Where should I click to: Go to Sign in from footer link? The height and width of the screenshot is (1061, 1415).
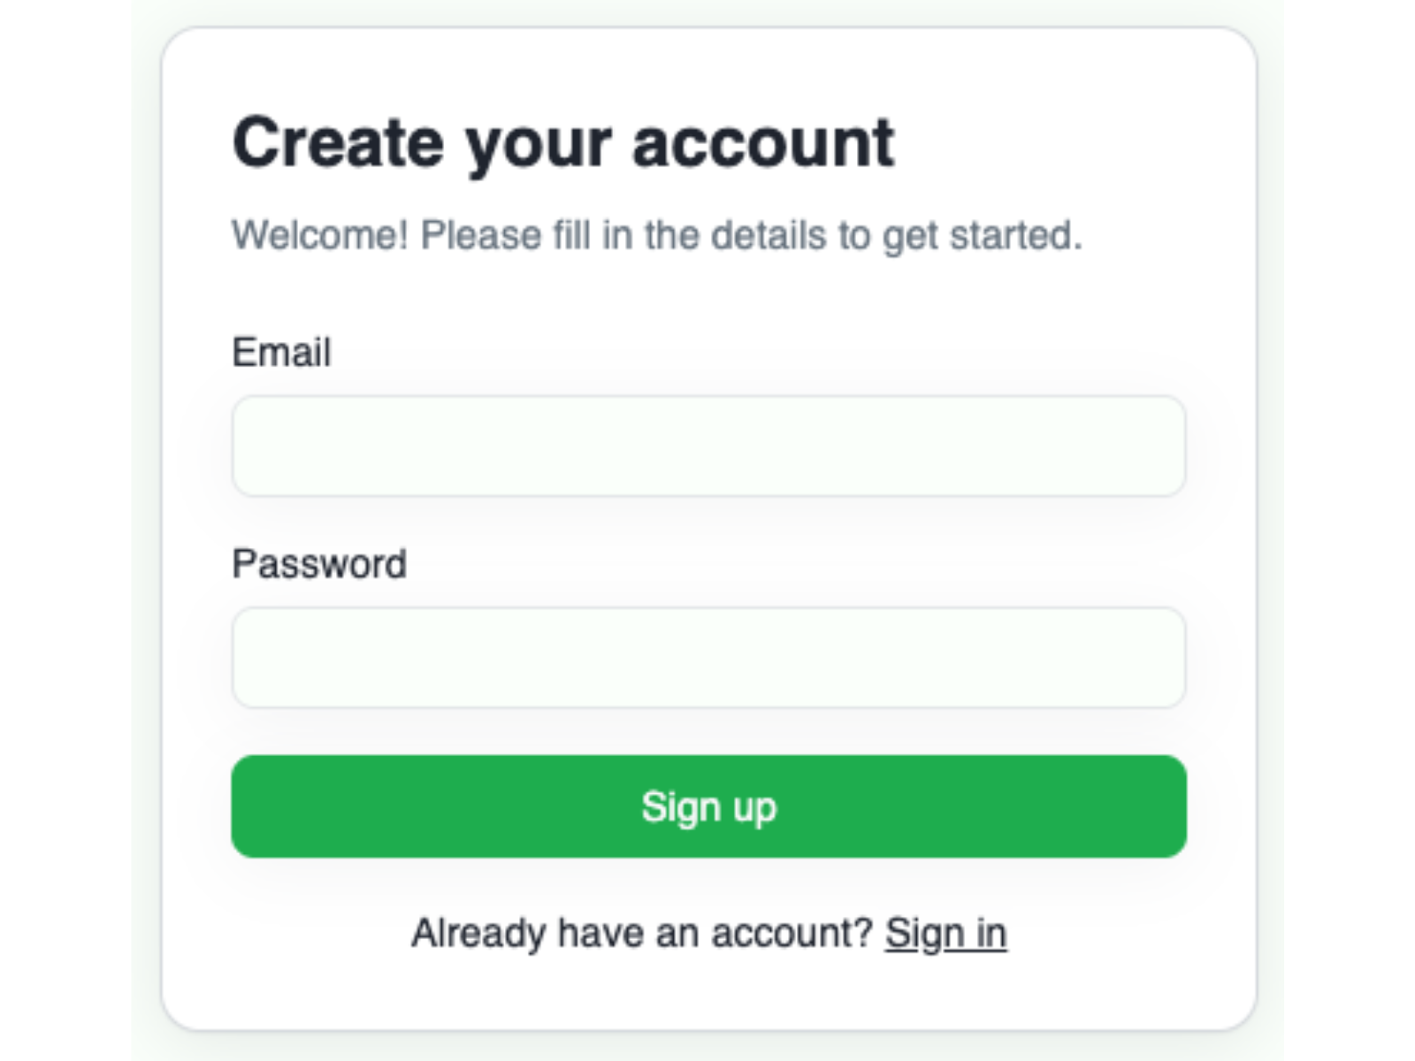pos(945,933)
